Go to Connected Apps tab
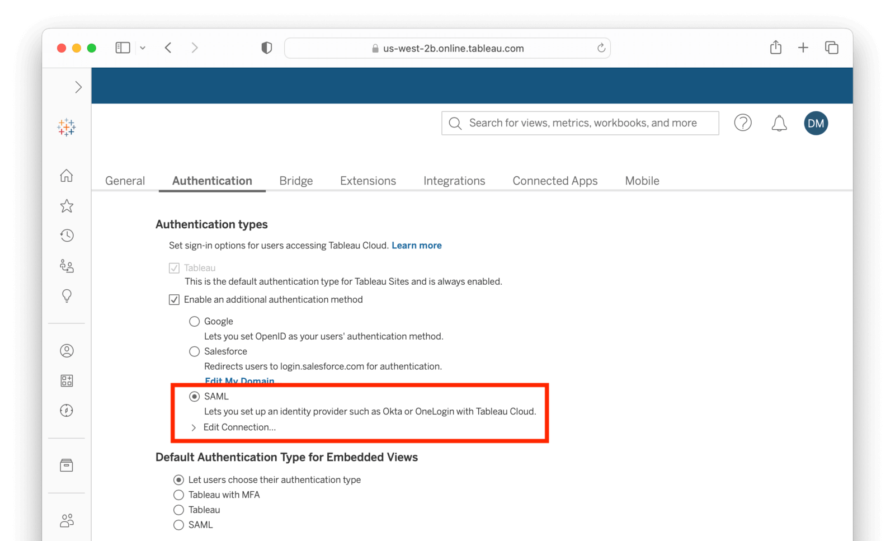 tap(555, 181)
